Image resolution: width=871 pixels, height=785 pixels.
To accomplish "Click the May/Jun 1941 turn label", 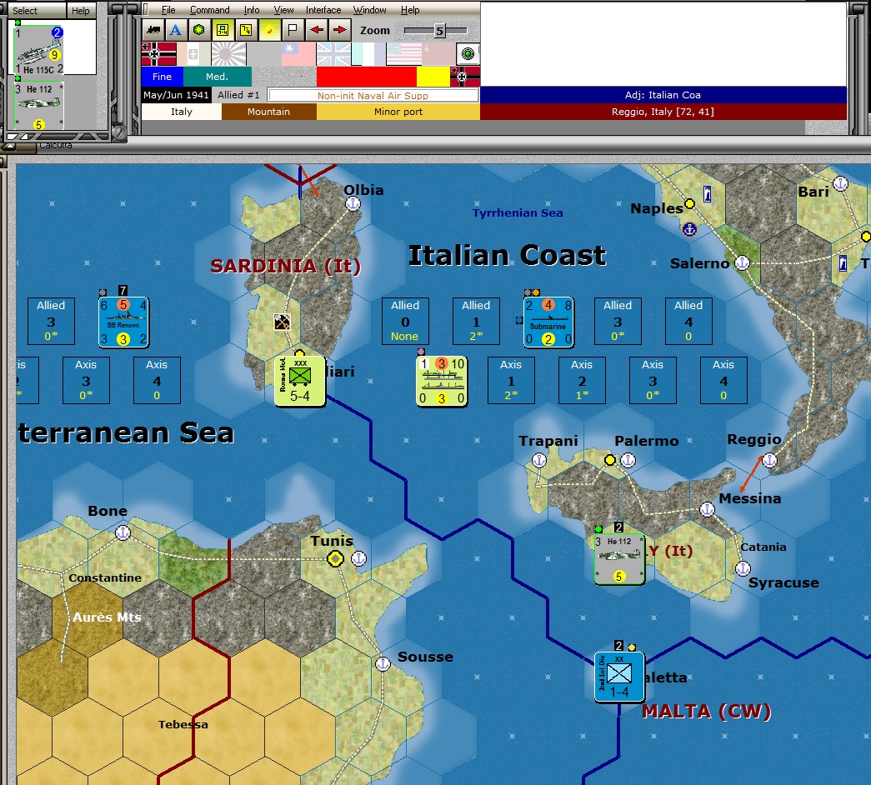I will 176,95.
